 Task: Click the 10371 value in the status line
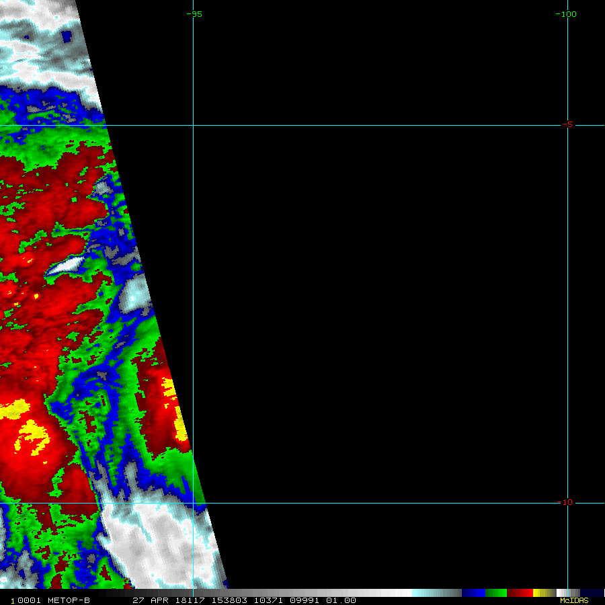(x=271, y=600)
